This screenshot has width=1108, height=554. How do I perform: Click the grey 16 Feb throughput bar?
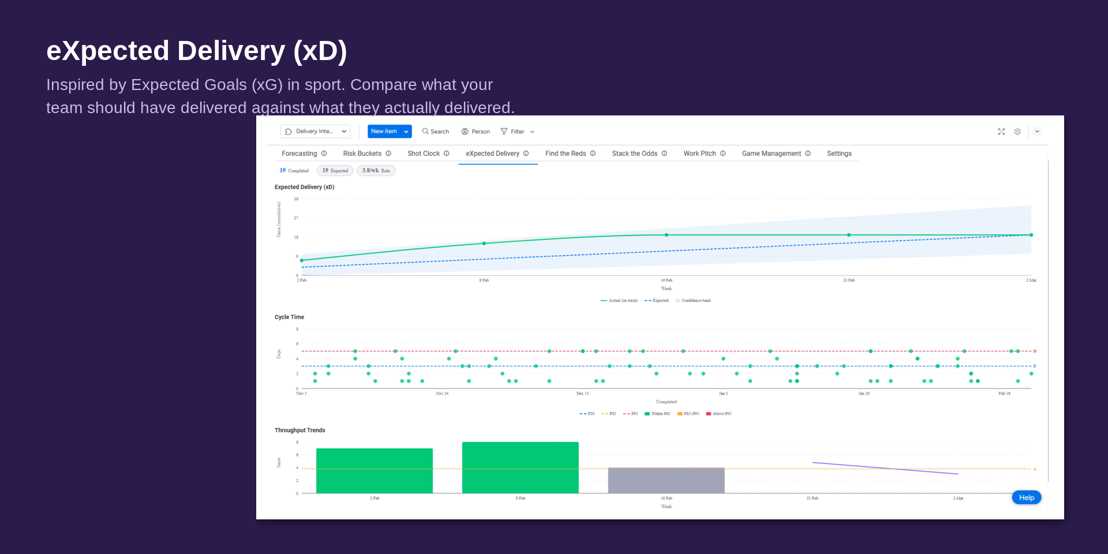point(666,480)
